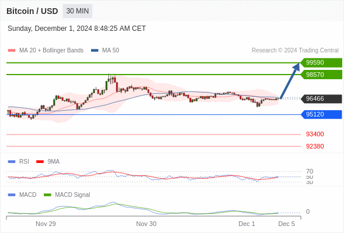Image resolution: width=344 pixels, height=233 pixels.
Task: Click the RSI legend swatch
Action: (x=12, y=161)
